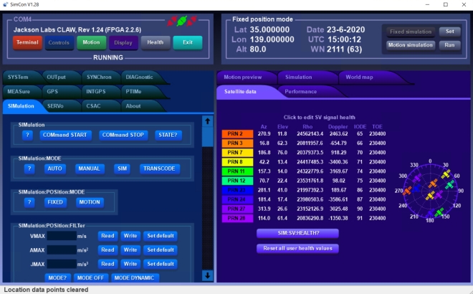Set simulation mode to TRANSCODE
473x294 pixels.
click(x=159, y=169)
